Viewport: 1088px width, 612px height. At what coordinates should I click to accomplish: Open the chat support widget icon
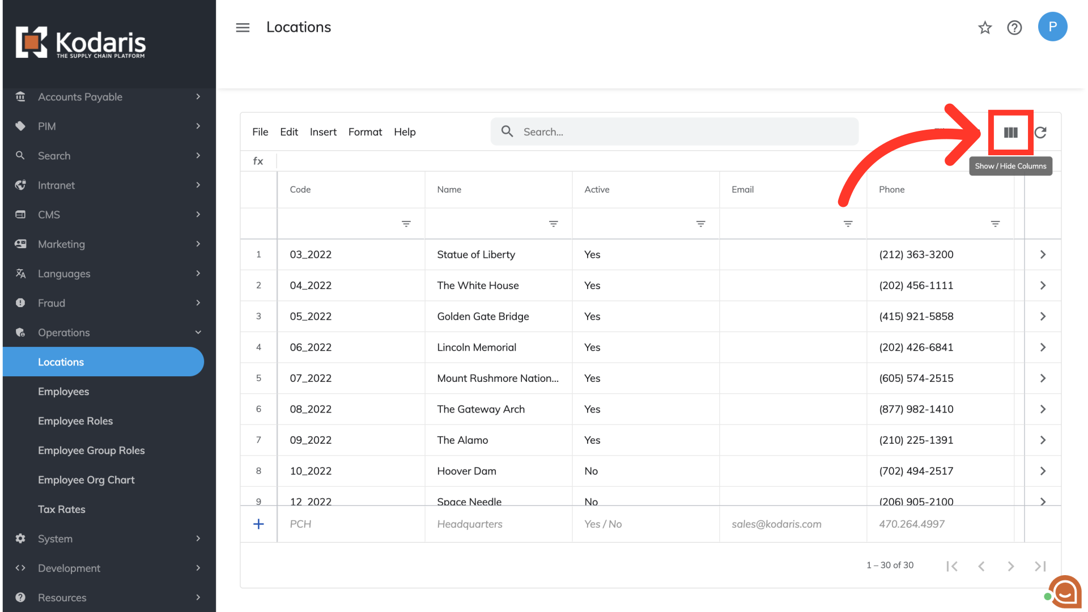click(1064, 592)
